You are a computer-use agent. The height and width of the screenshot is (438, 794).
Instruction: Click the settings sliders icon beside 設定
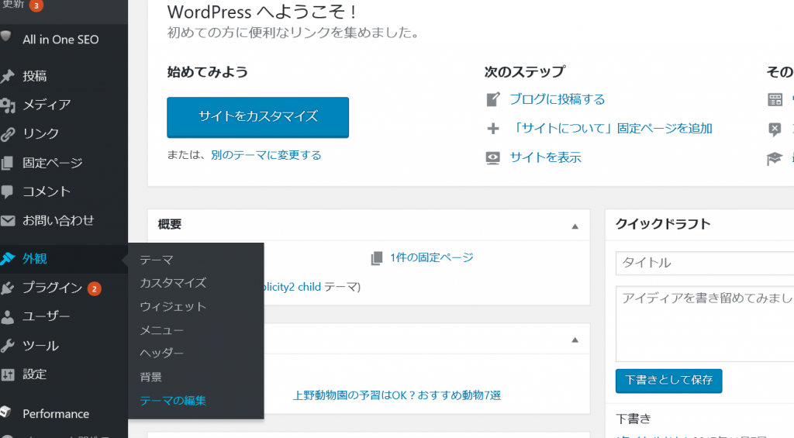(x=8, y=374)
